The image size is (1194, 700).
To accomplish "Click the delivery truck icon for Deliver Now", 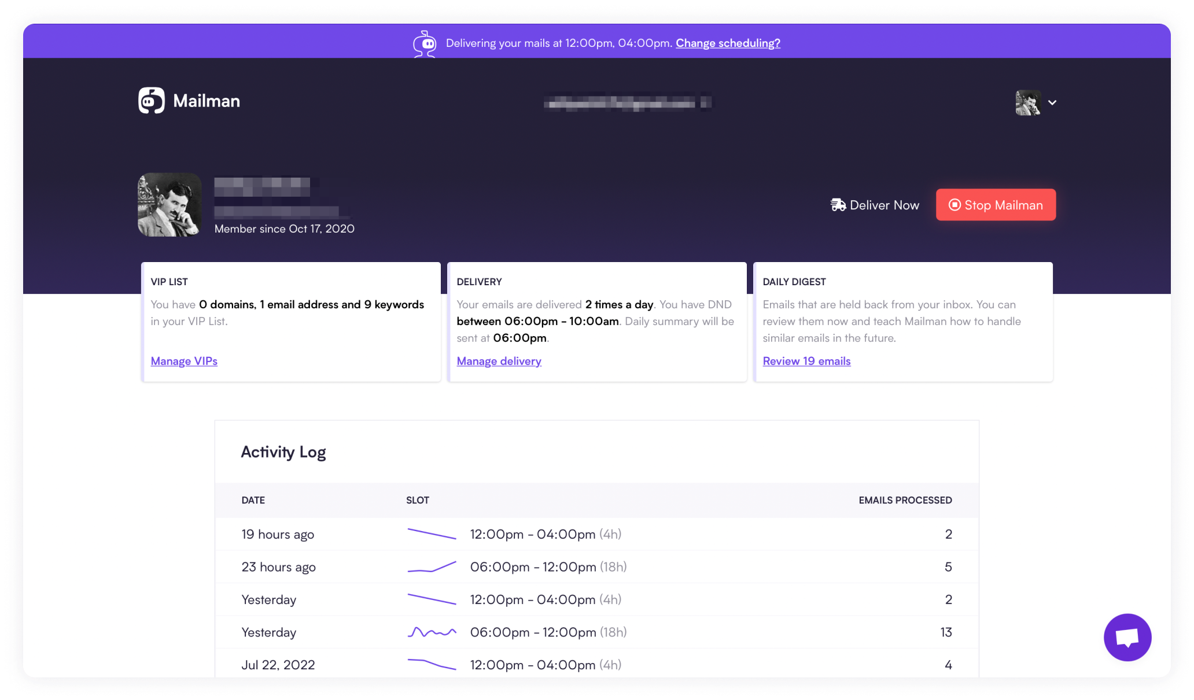I will point(836,205).
